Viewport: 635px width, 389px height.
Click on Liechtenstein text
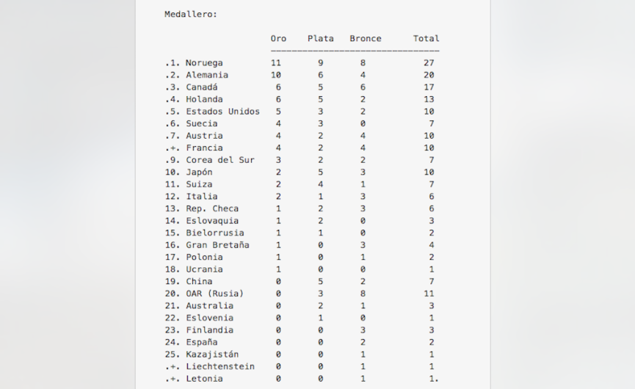point(220,366)
